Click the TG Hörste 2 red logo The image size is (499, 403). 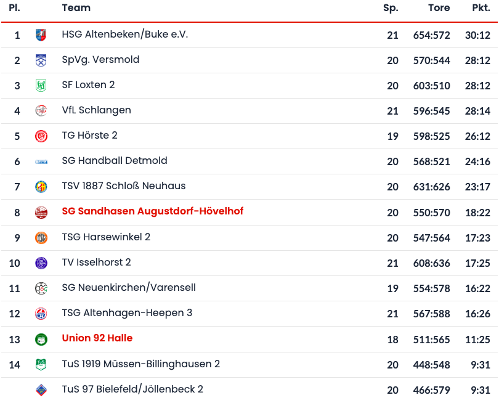[x=41, y=136]
